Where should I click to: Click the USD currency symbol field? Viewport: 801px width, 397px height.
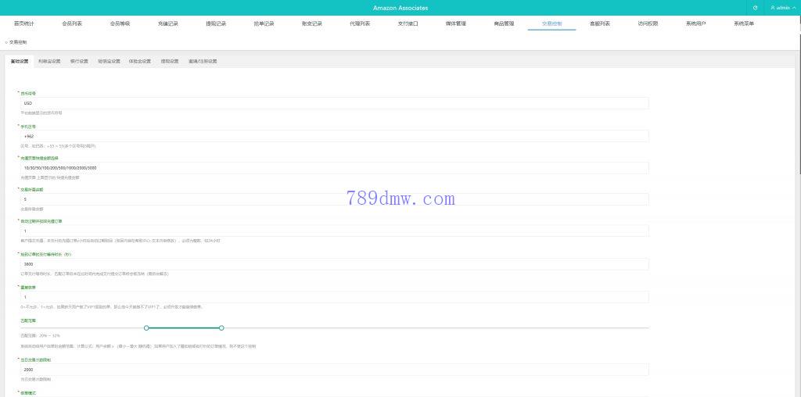click(x=334, y=103)
